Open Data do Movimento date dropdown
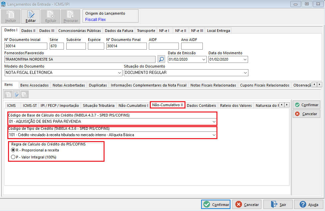 tap(245, 60)
